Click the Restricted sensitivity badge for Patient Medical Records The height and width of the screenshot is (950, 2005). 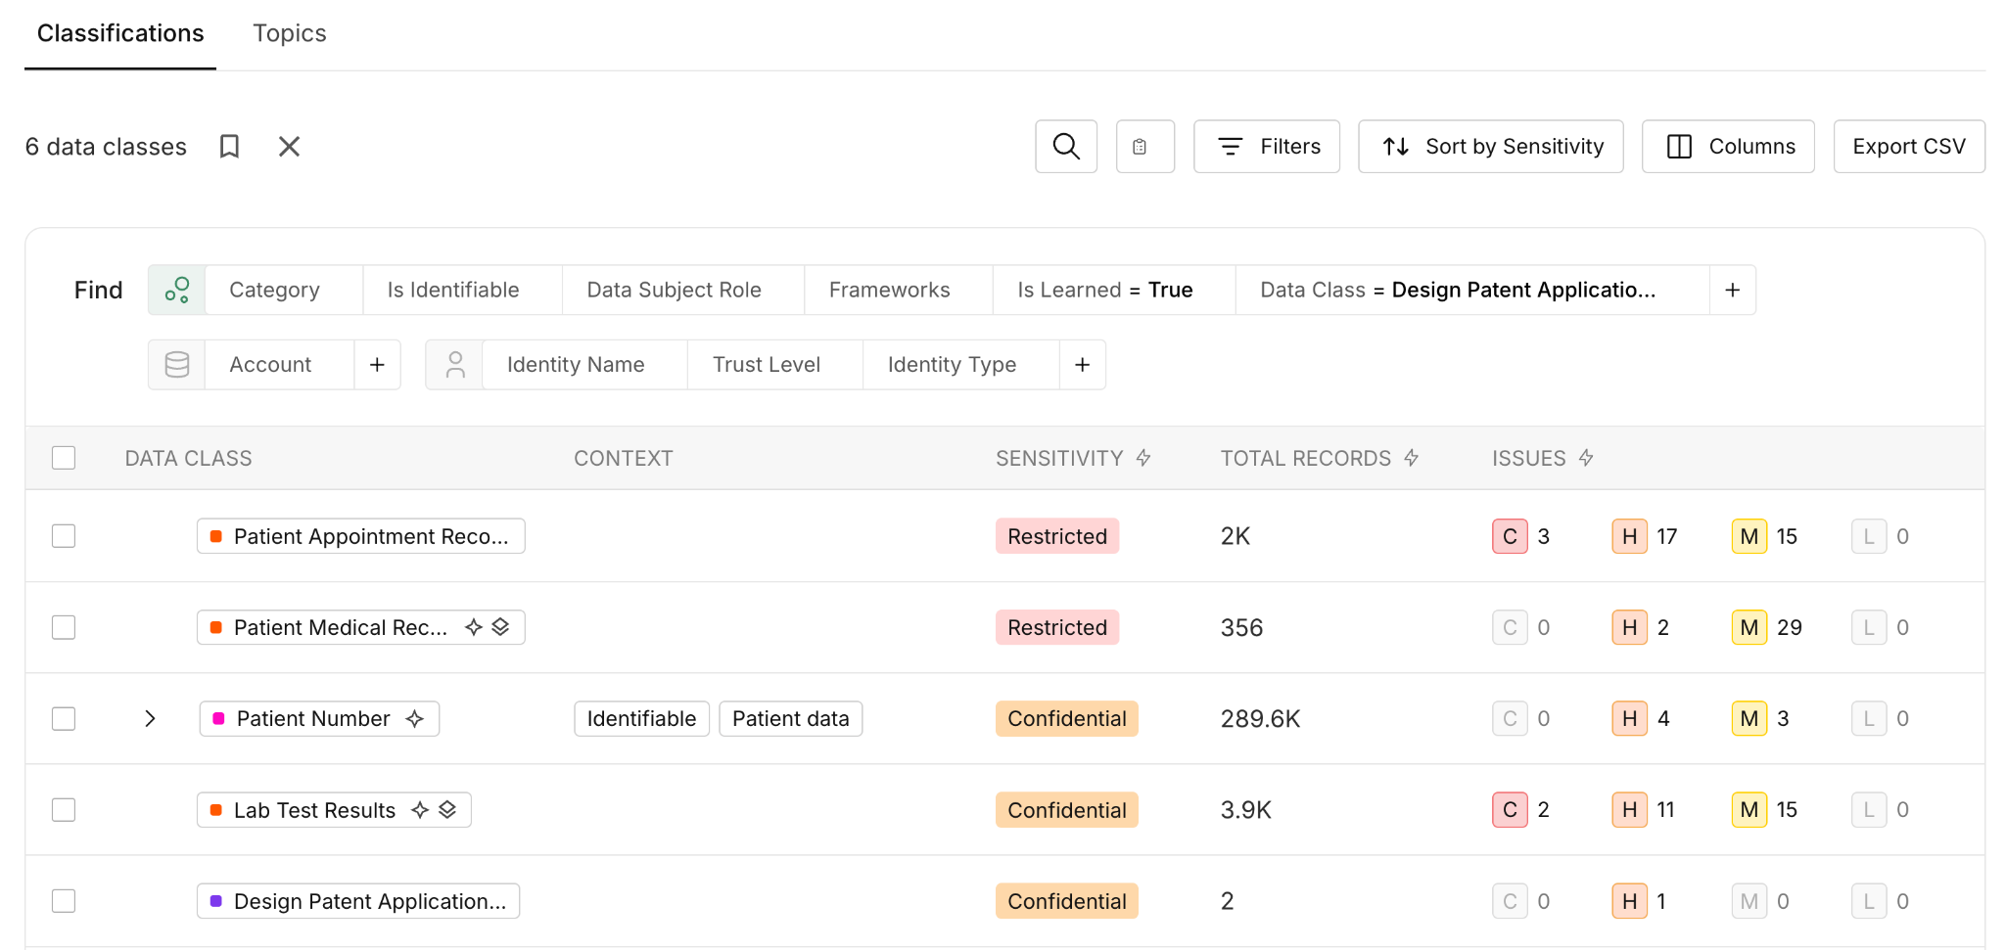(x=1057, y=628)
